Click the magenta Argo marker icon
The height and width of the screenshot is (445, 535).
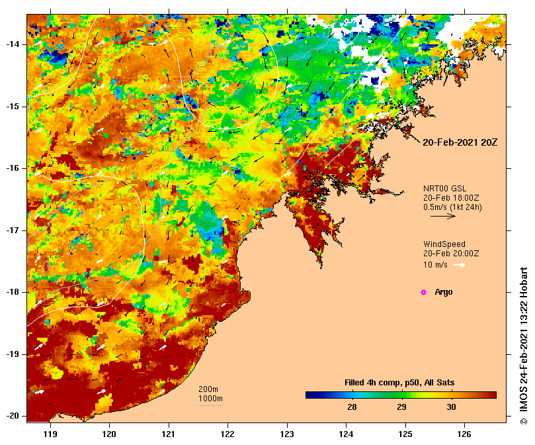423,292
